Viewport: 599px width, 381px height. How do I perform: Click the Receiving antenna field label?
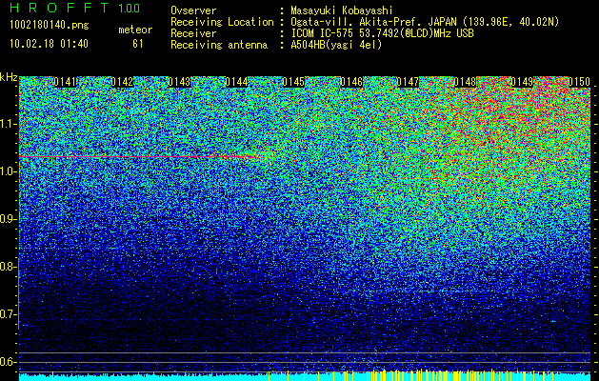(x=219, y=45)
